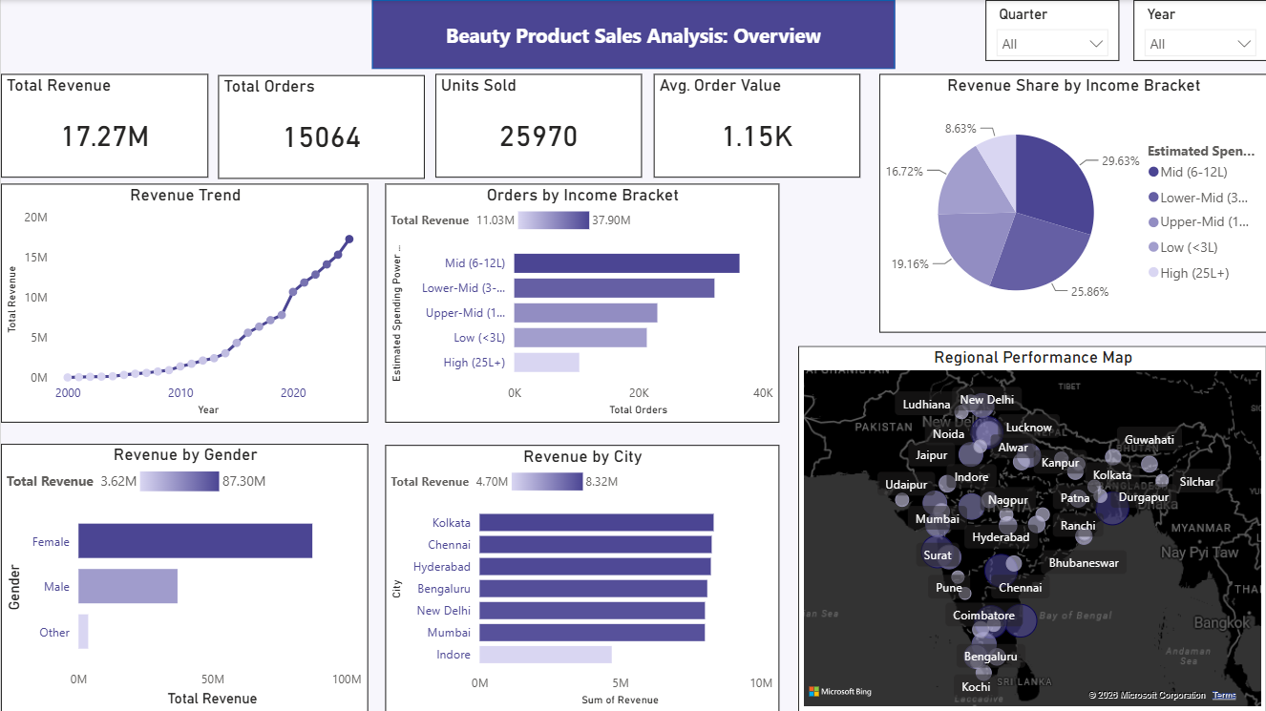The height and width of the screenshot is (711, 1266).
Task: Click the Surat label on the map
Action: tap(938, 554)
